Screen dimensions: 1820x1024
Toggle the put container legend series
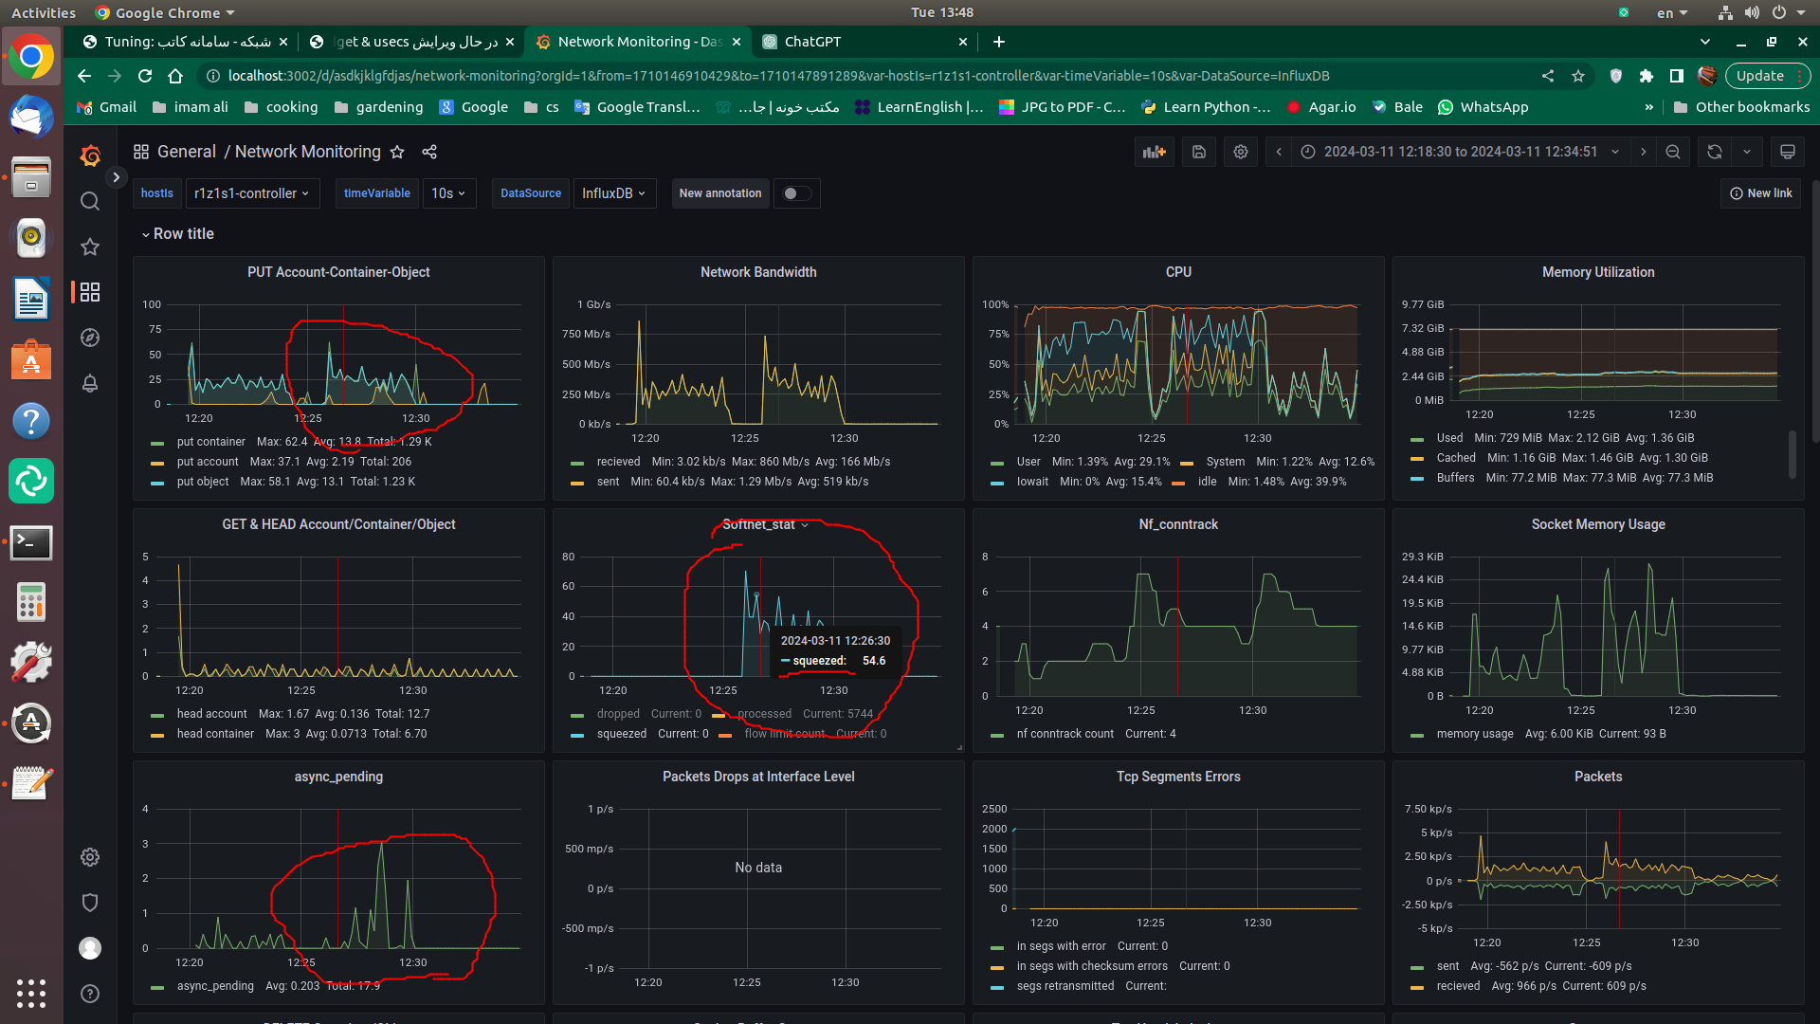click(x=210, y=442)
